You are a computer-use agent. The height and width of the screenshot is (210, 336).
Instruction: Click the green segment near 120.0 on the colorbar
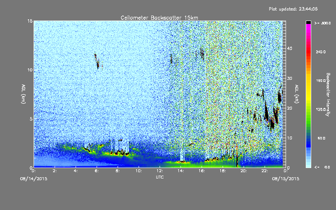click(308, 110)
